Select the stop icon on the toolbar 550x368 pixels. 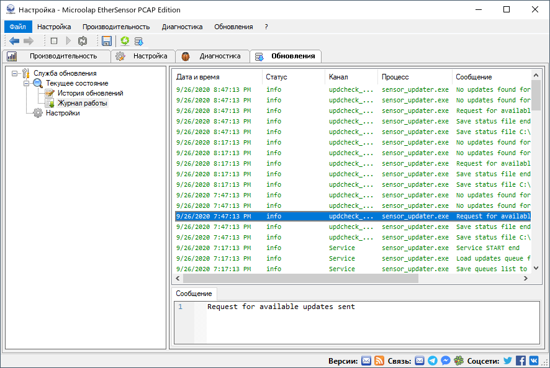point(53,41)
